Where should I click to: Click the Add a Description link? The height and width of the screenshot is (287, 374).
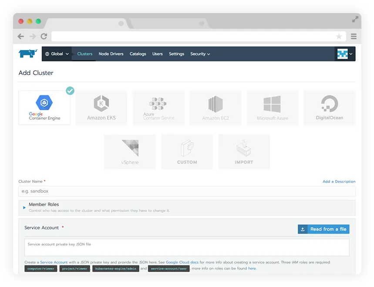[339, 182]
